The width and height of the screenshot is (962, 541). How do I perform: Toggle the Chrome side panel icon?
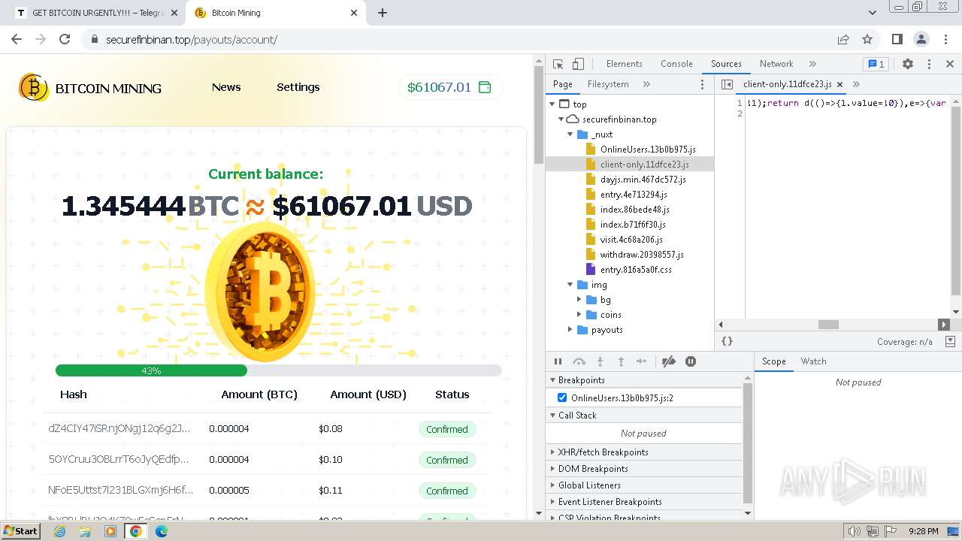coord(897,39)
